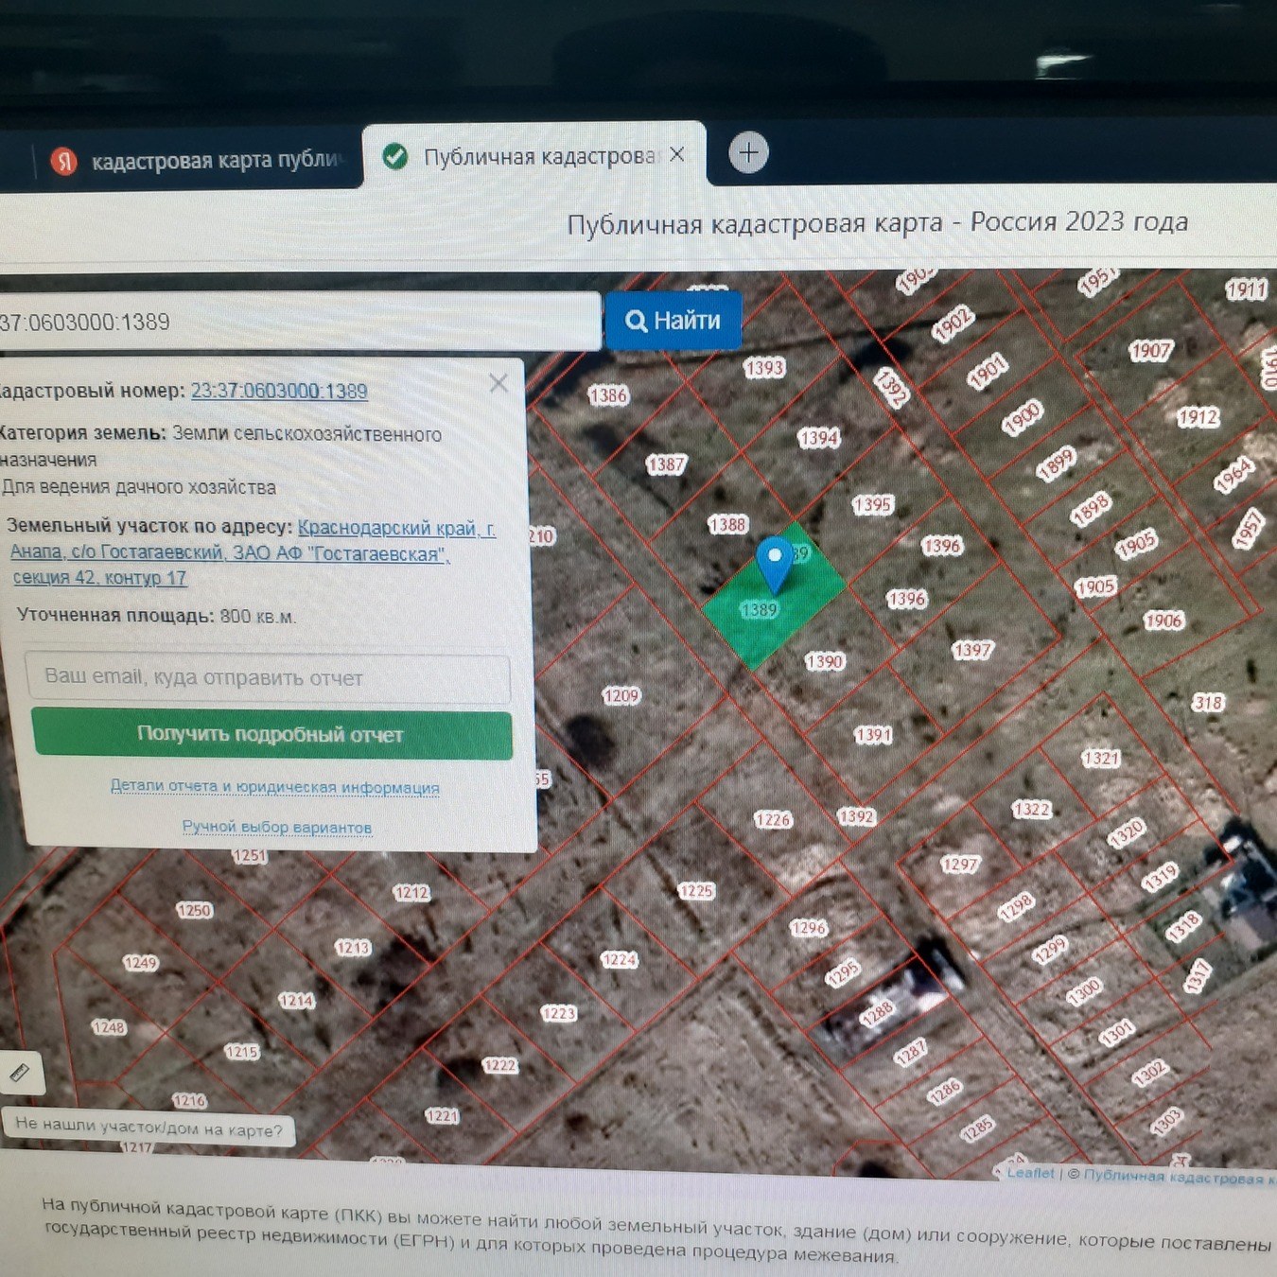Viewport: 1277px width, 1277px height.
Task: Select parcel 1209 on the map
Action: (x=621, y=696)
